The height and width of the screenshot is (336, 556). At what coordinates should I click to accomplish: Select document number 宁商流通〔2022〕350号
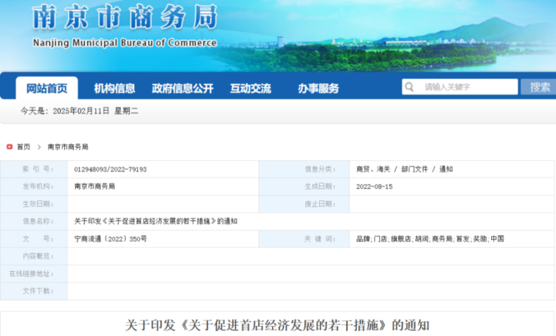(x=111, y=239)
